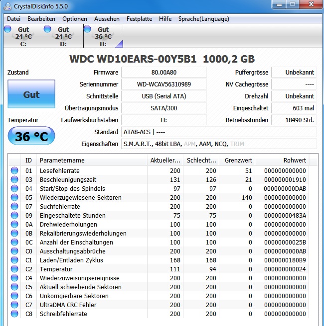
Task: Open the Datei menu
Action: coord(13,19)
